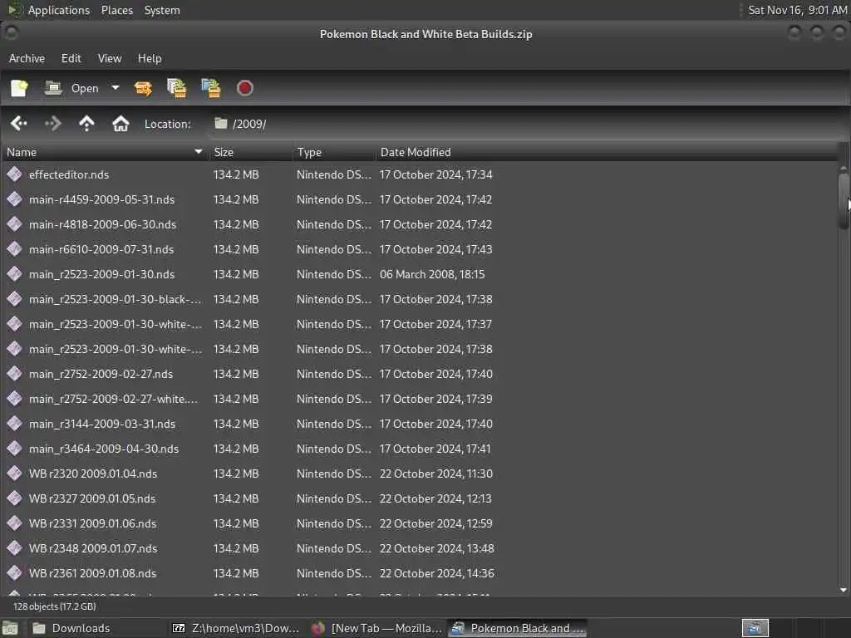Select WB r2348 2009.01.07.nds file icon
This screenshot has width=851, height=638.
pos(15,548)
